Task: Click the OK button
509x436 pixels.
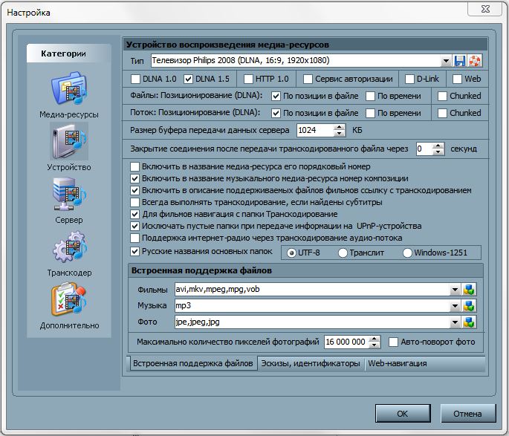Action: point(402,414)
